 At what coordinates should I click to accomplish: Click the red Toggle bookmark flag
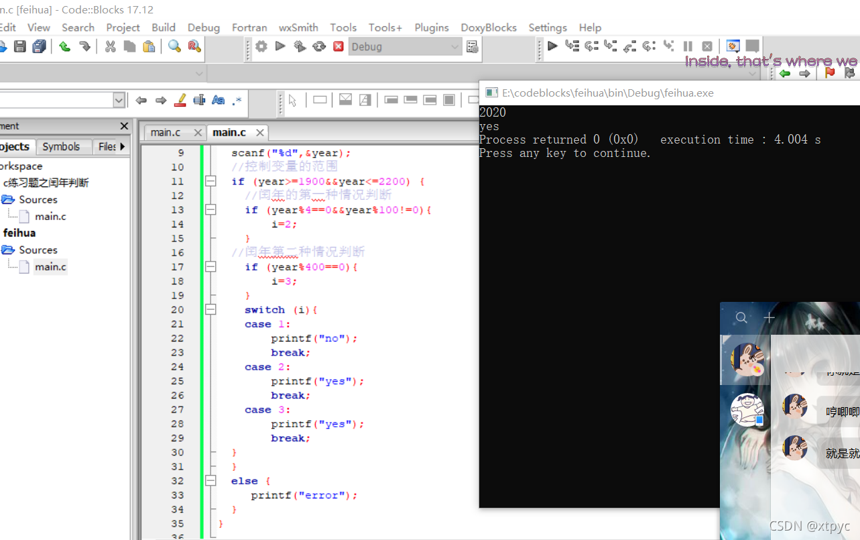(830, 73)
